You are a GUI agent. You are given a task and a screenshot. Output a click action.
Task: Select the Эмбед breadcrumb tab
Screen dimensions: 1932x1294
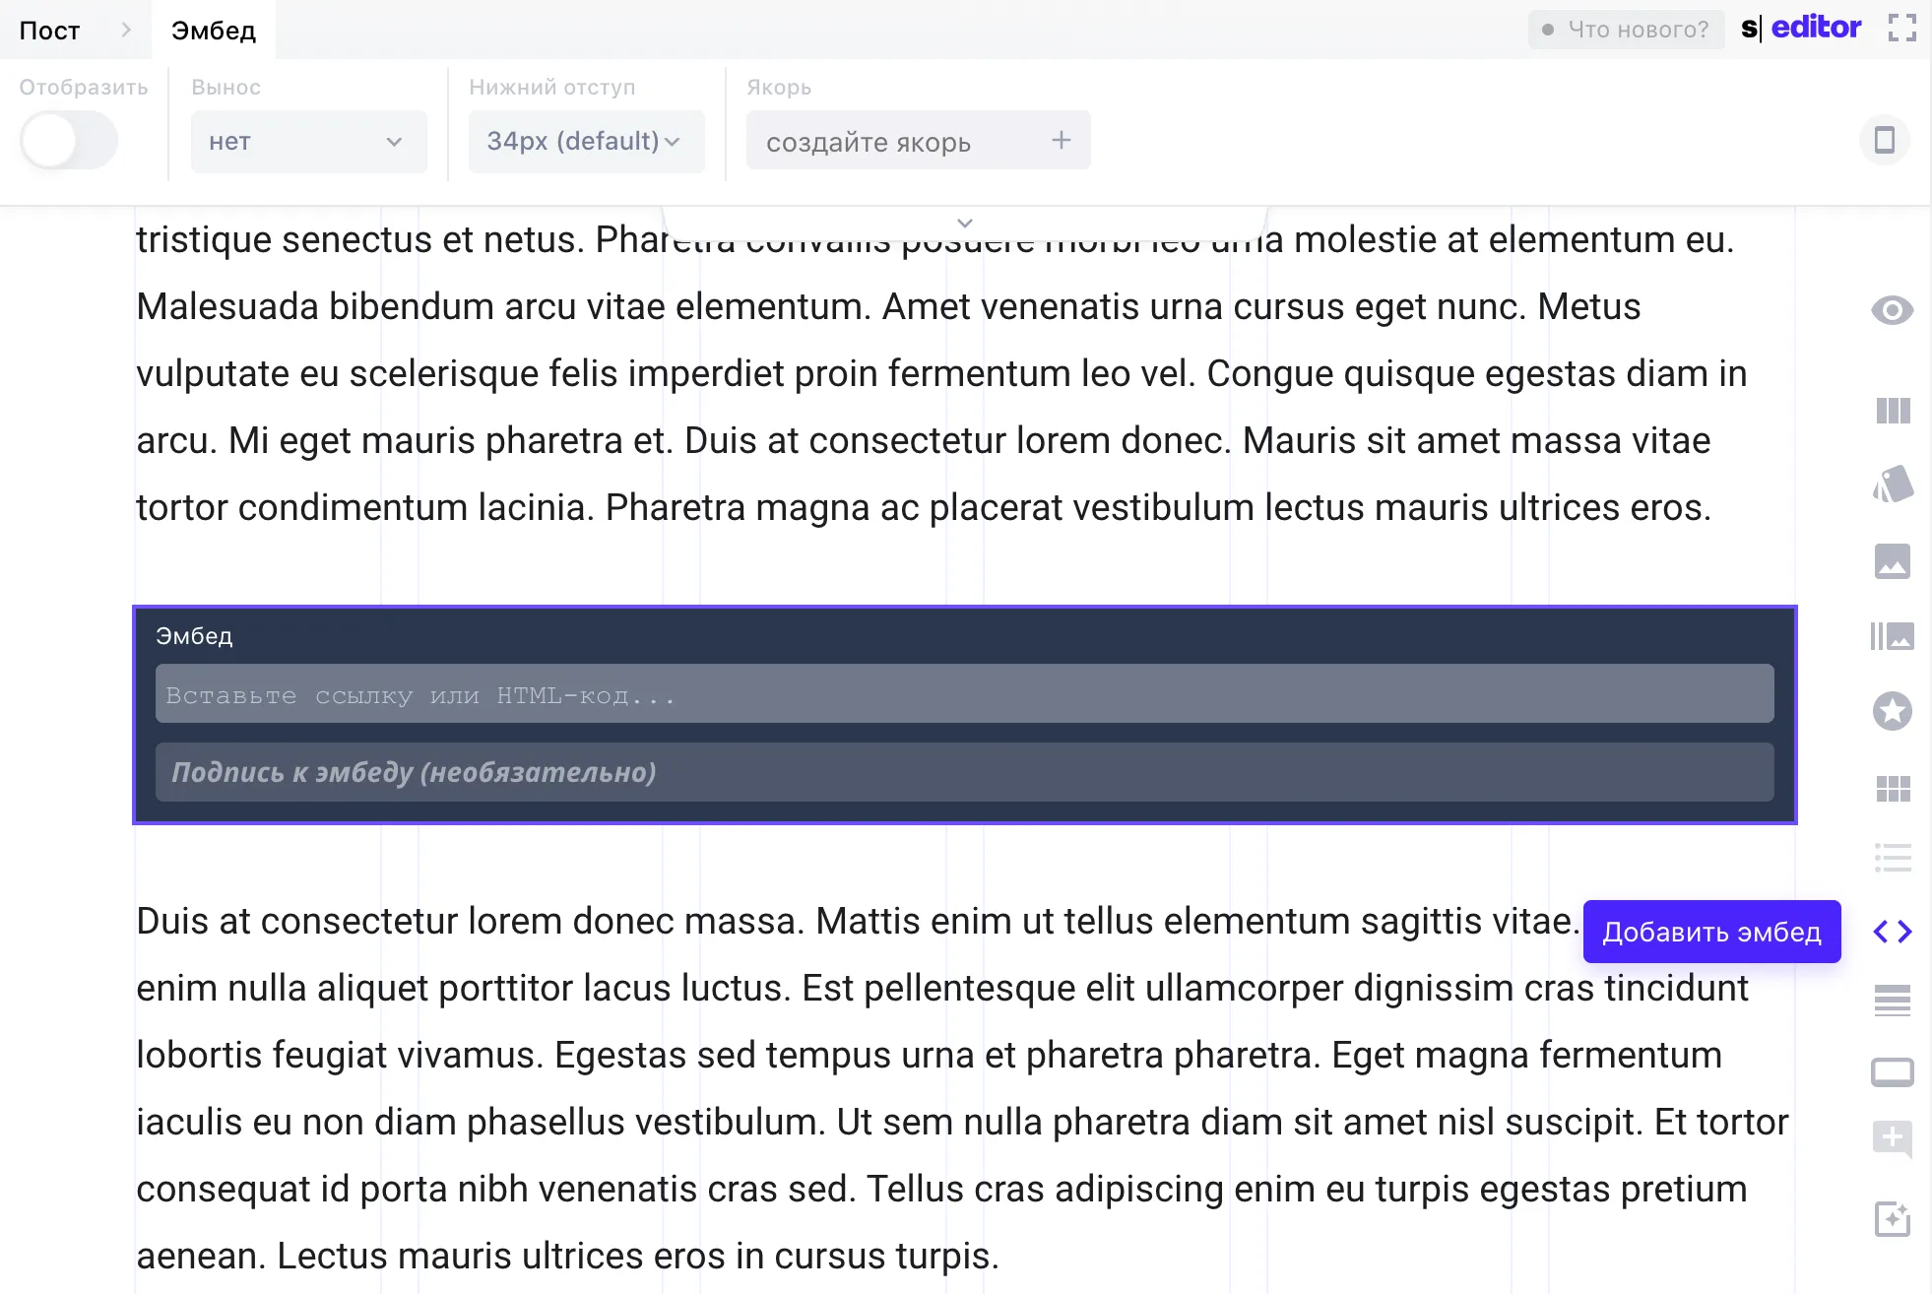[214, 31]
